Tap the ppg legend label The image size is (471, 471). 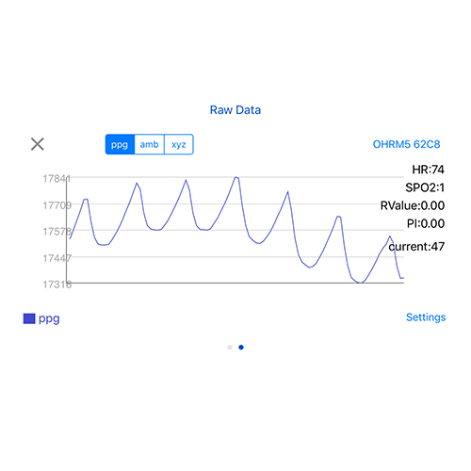(x=49, y=319)
